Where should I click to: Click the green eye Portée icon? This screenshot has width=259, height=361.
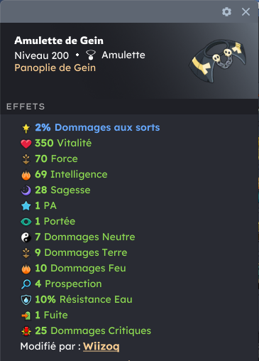26,222
